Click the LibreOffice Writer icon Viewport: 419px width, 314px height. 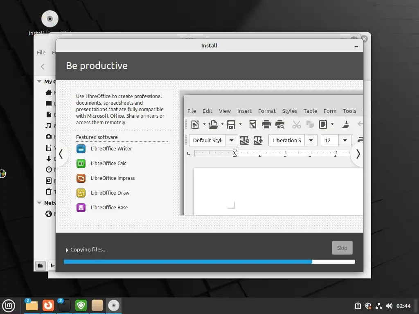coord(81,149)
